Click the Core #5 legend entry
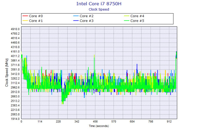This screenshot has width=198, height=132. click(134, 21)
